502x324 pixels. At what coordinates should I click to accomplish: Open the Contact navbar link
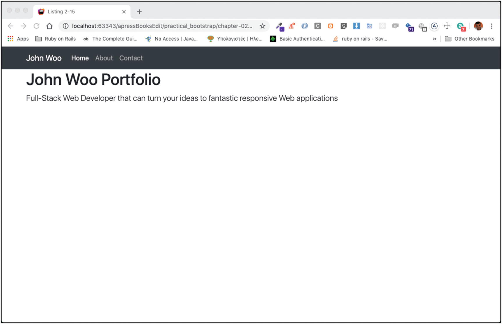(131, 58)
